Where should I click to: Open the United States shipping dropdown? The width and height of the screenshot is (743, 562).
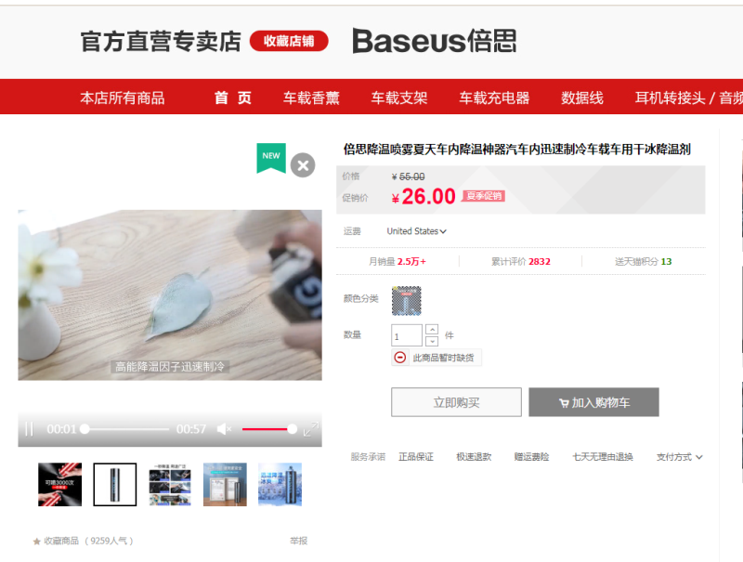pos(416,231)
